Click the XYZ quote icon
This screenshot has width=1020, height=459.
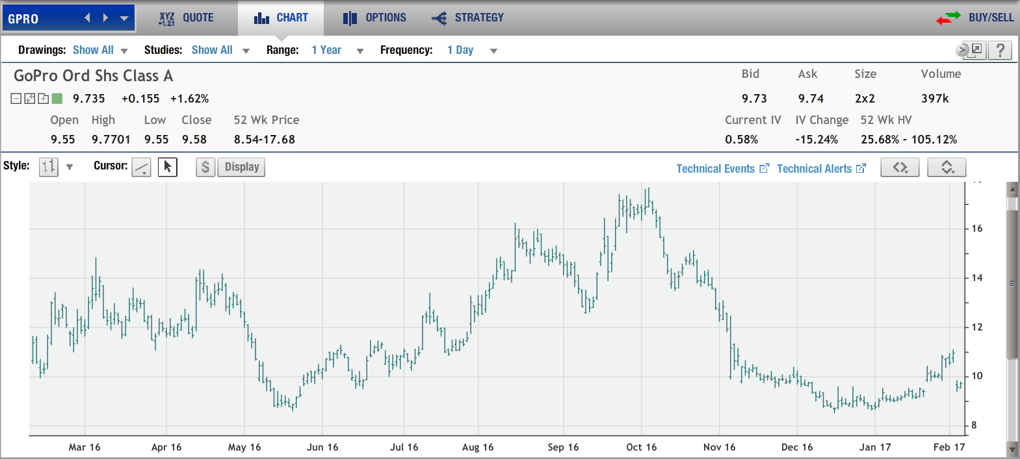[167, 19]
